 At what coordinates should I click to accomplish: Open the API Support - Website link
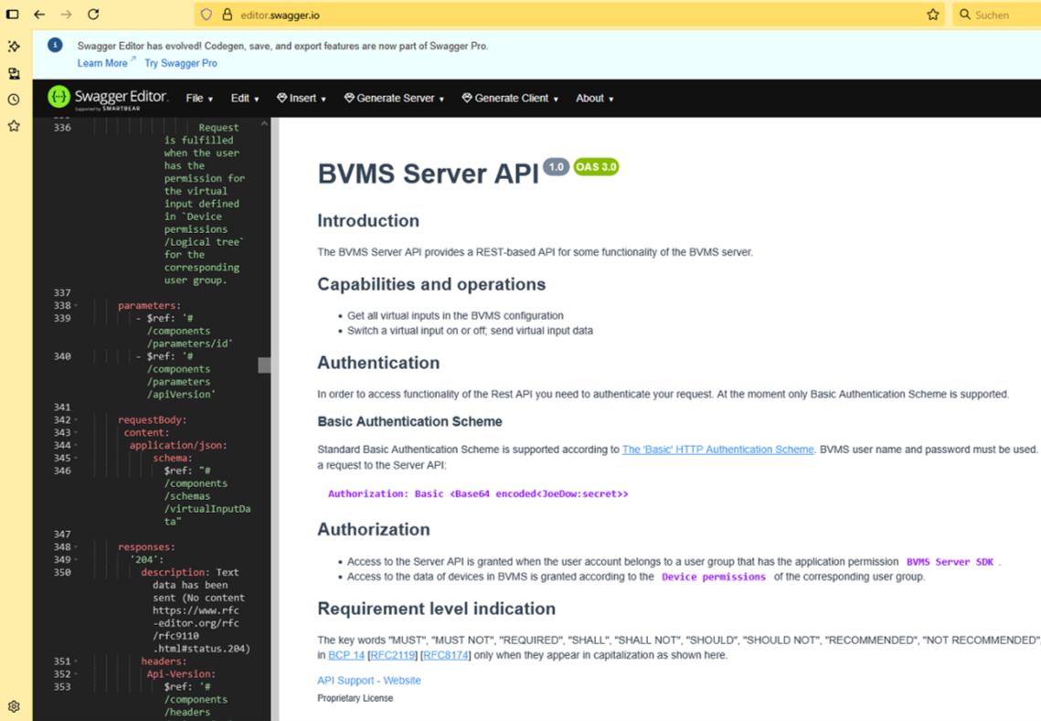[x=369, y=681]
